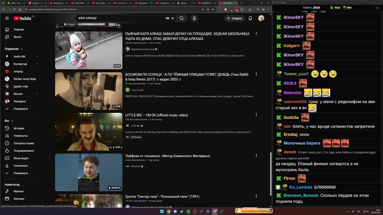Open the on-screen keyboard icon in search box
Image resolution: width=383 pixels, height=215 pixels.
(x=168, y=18)
